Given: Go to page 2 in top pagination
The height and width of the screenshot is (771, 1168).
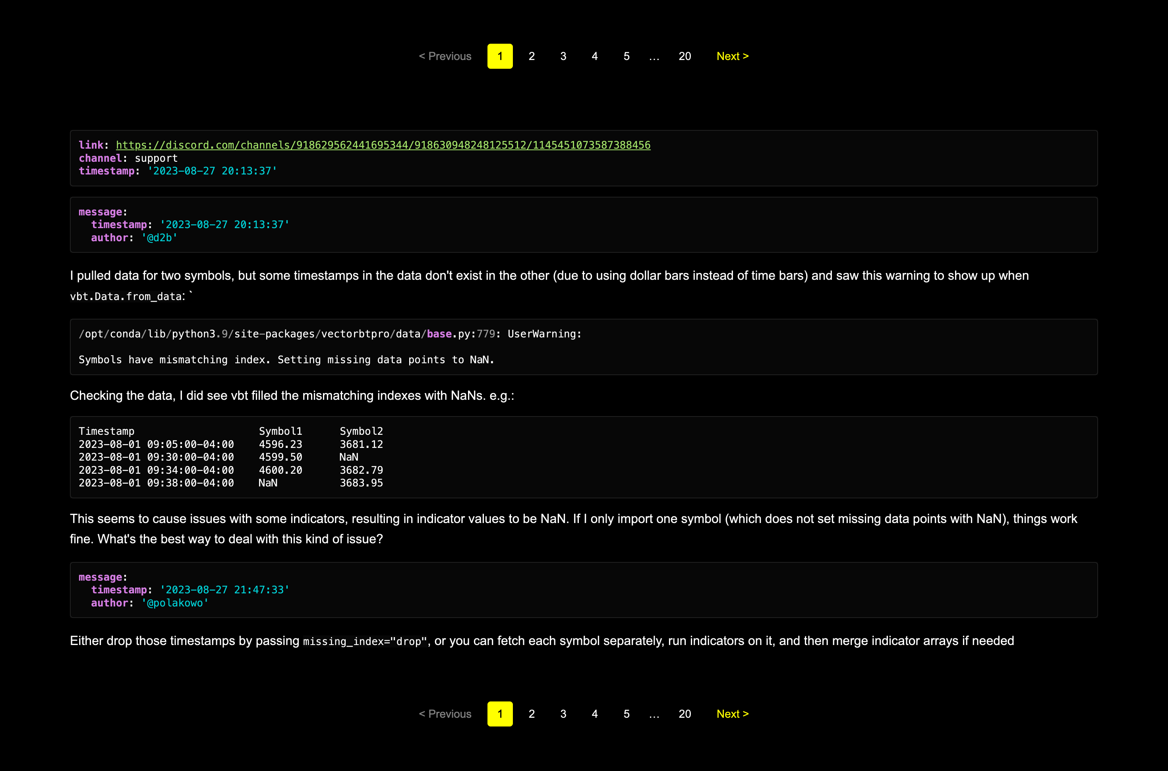Looking at the screenshot, I should (x=531, y=56).
